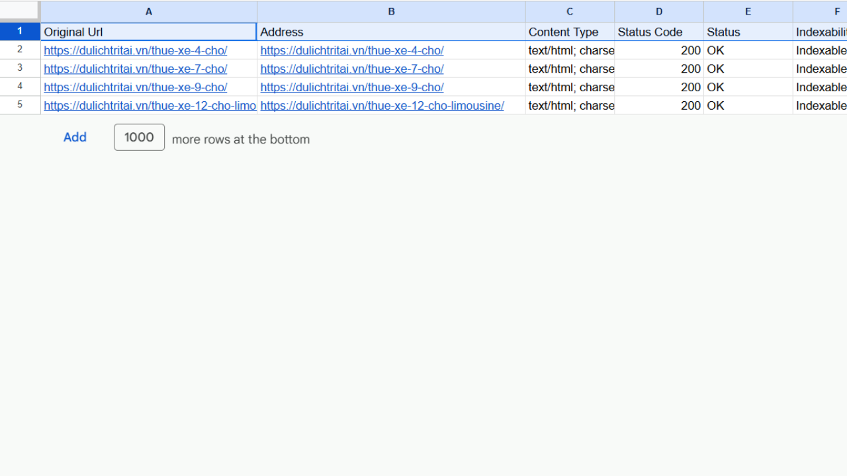Select row 1 header
The width and height of the screenshot is (847, 476).
tap(20, 32)
